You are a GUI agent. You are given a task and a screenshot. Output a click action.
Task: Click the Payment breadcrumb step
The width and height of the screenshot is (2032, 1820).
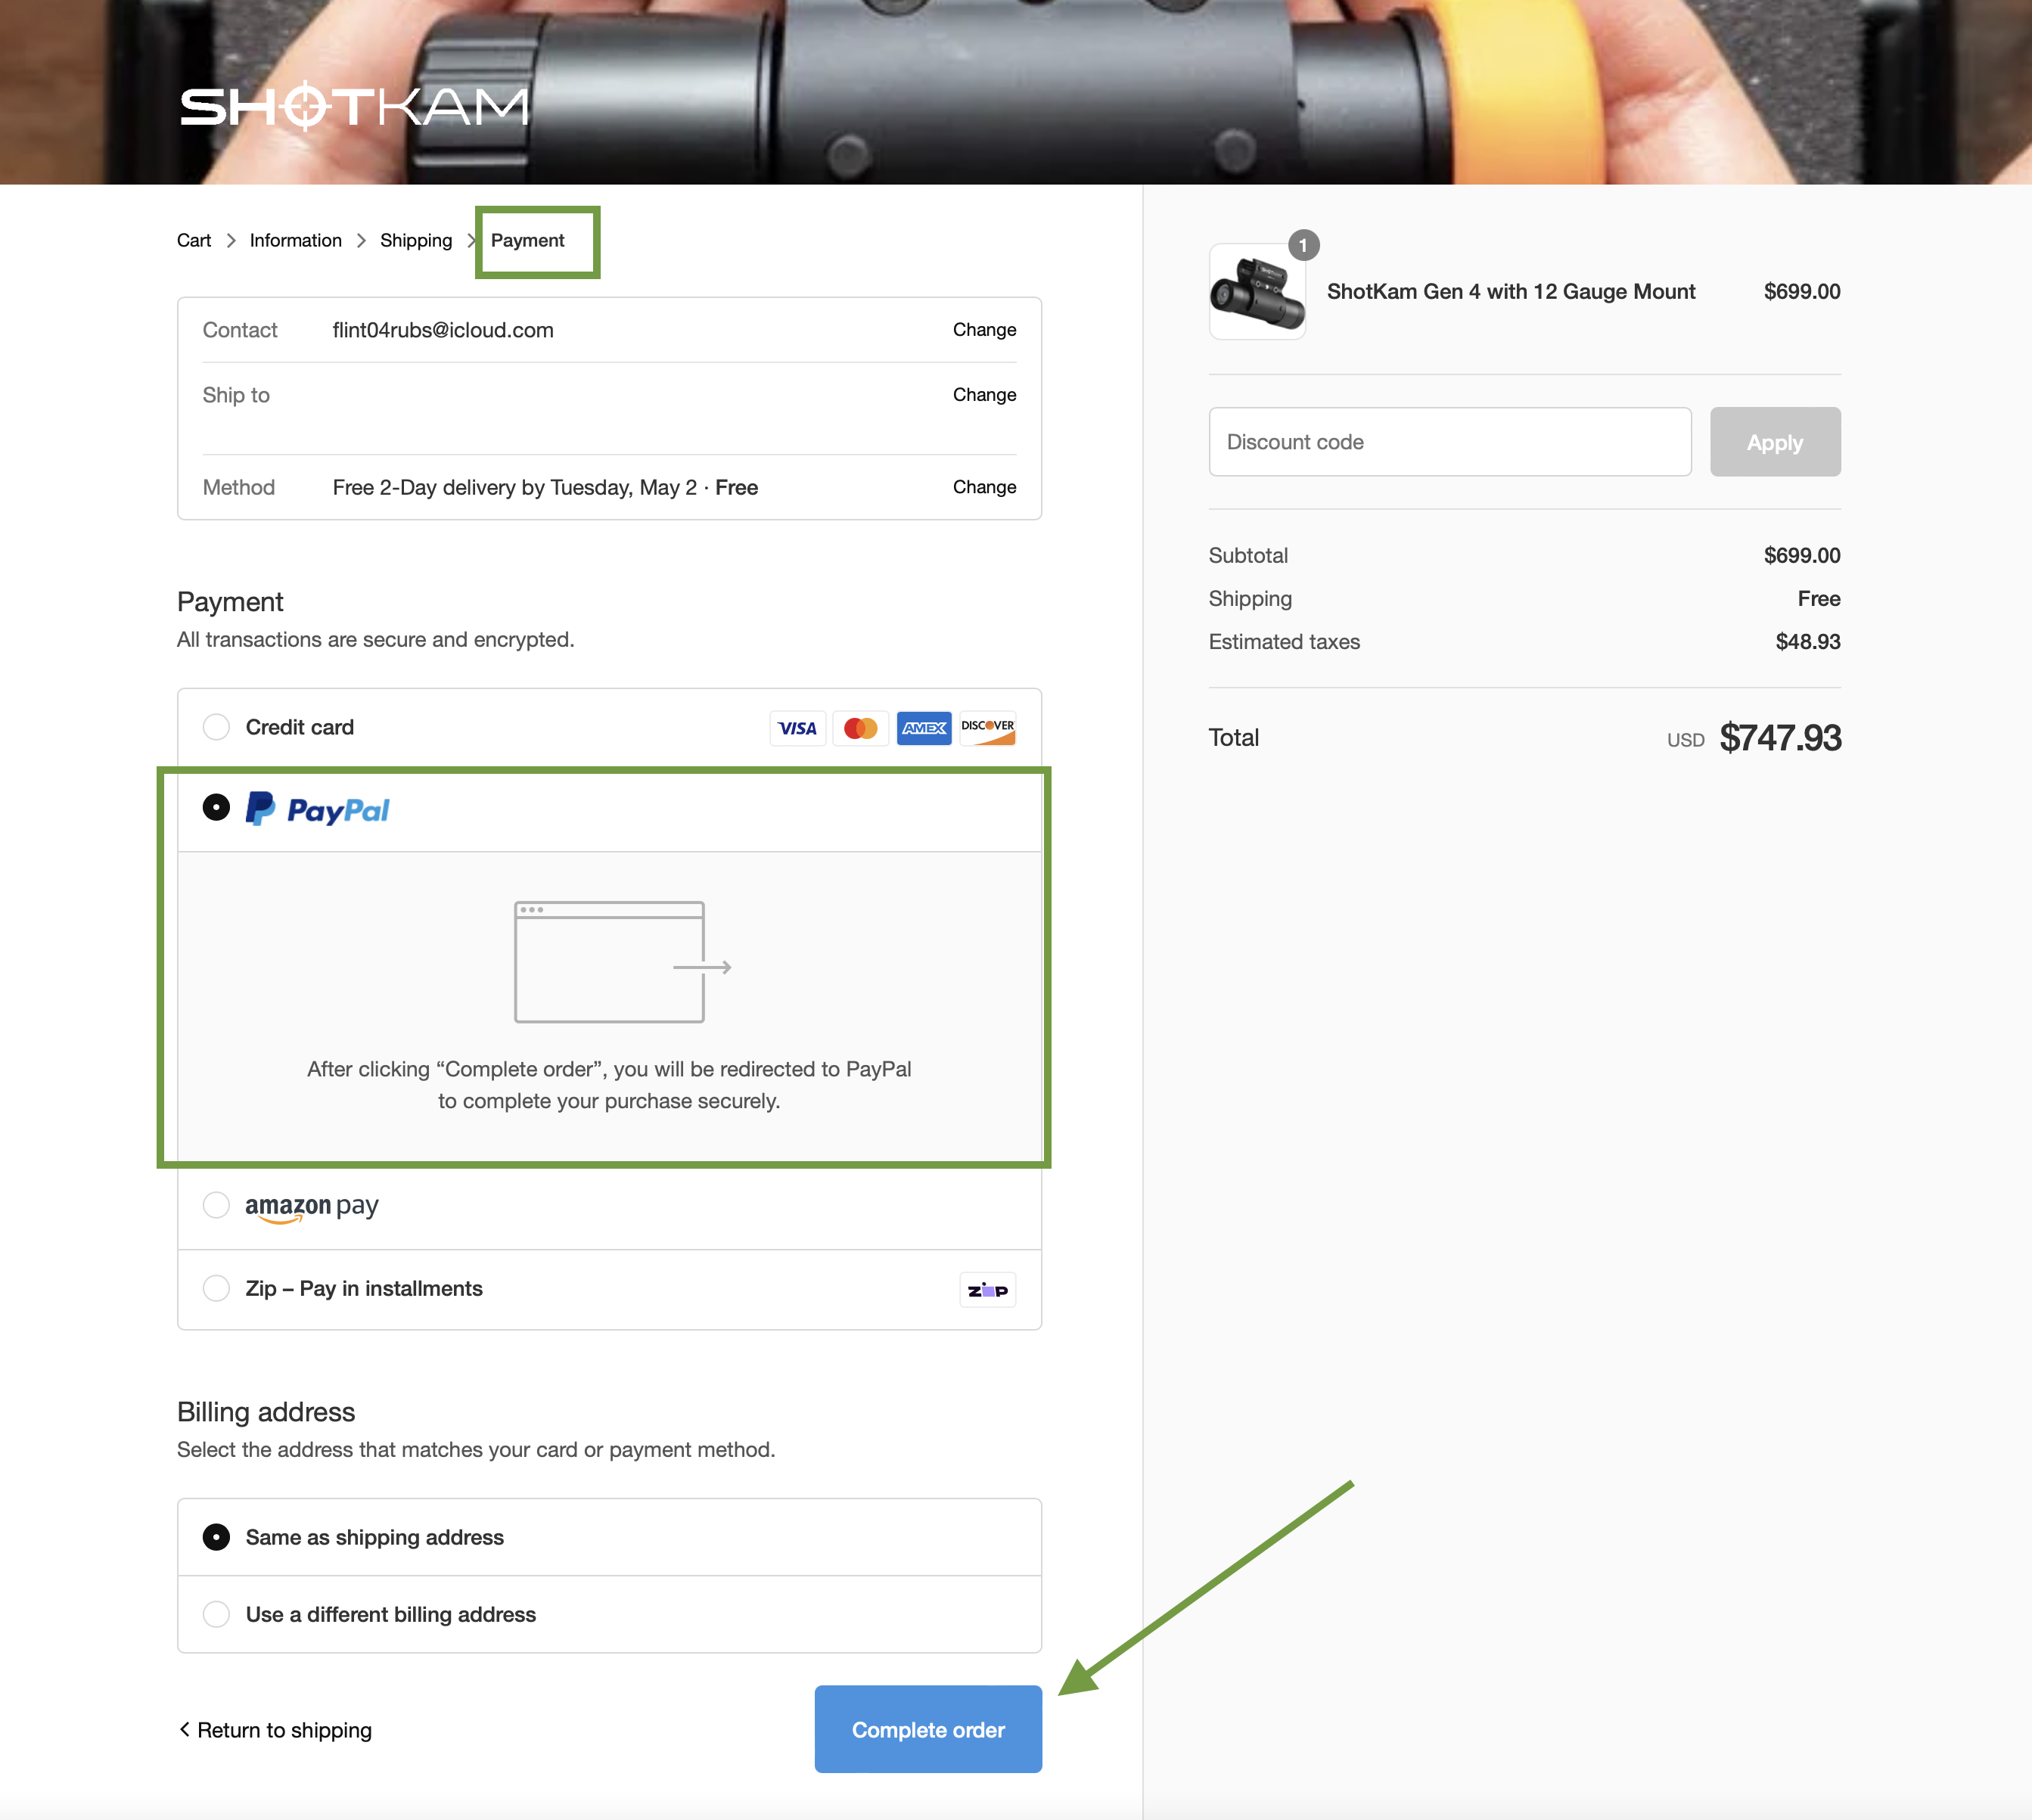[x=527, y=240]
